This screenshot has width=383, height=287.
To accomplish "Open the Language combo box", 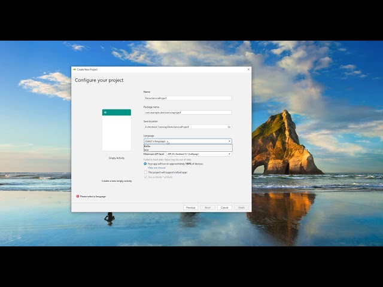I will 188,141.
